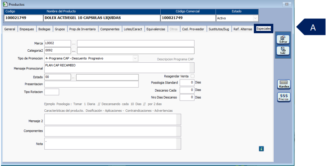Click the Editar button
Viewport: 335px width, 166px height.
click(283, 40)
